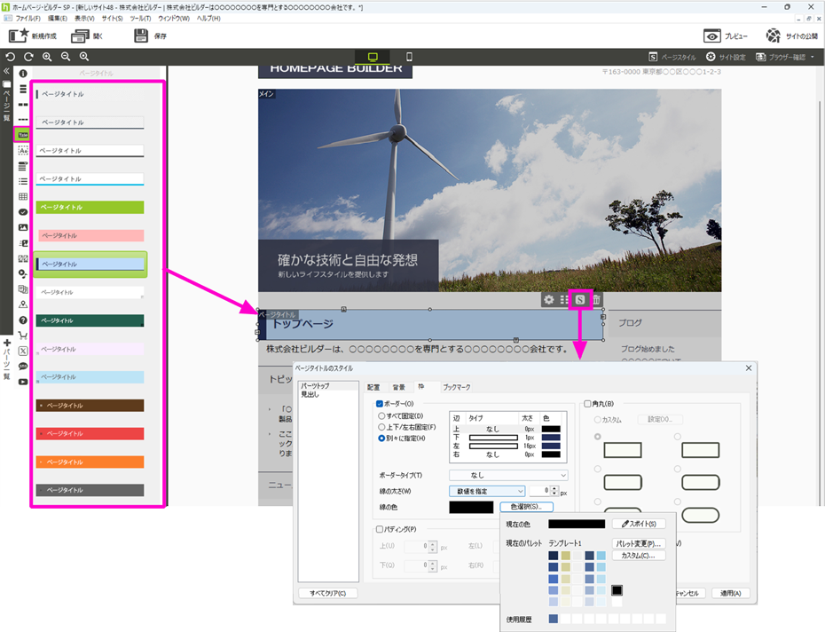This screenshot has width=825, height=632.
Task: Select the bullet list parts icon
Action: (x=23, y=181)
